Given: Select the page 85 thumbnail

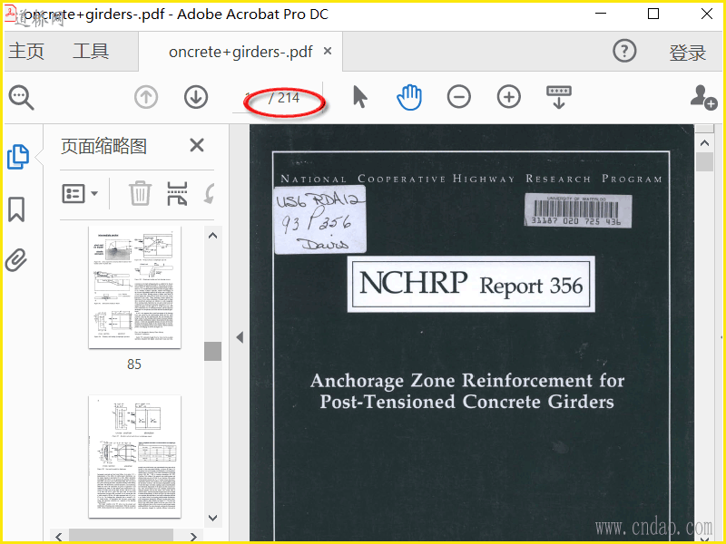Looking at the screenshot, I should pos(134,287).
